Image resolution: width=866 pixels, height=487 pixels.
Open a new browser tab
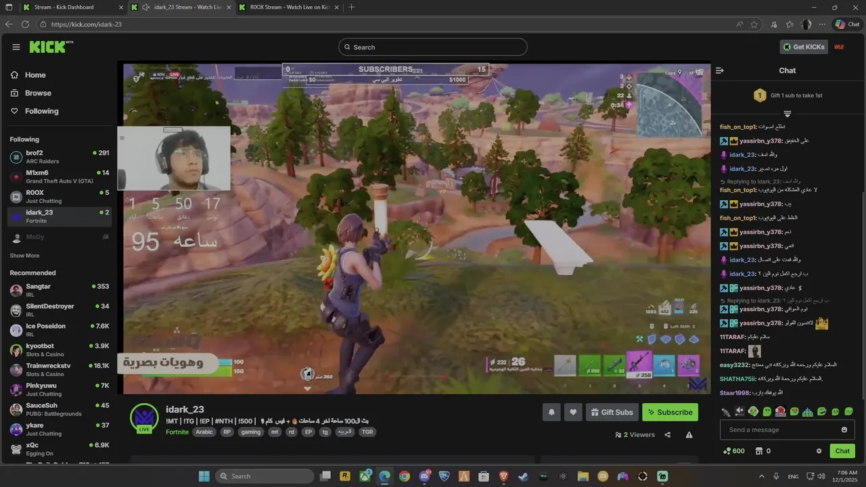point(351,7)
